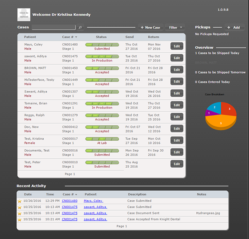
Task: Click '0 Cases to be Shipped Tomorrow' text
Action: pos(220,72)
